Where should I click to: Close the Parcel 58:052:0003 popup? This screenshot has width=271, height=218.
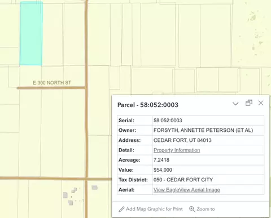coord(261,103)
